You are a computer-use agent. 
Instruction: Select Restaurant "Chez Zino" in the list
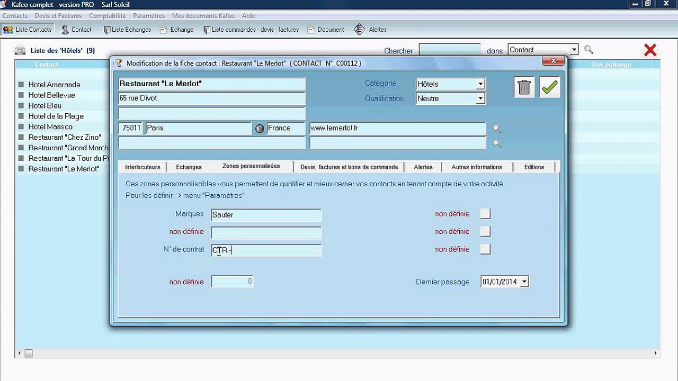tap(64, 138)
